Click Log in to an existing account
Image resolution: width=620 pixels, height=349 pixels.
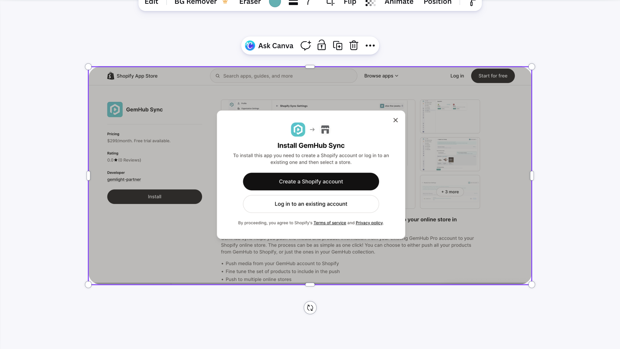pyautogui.click(x=311, y=204)
